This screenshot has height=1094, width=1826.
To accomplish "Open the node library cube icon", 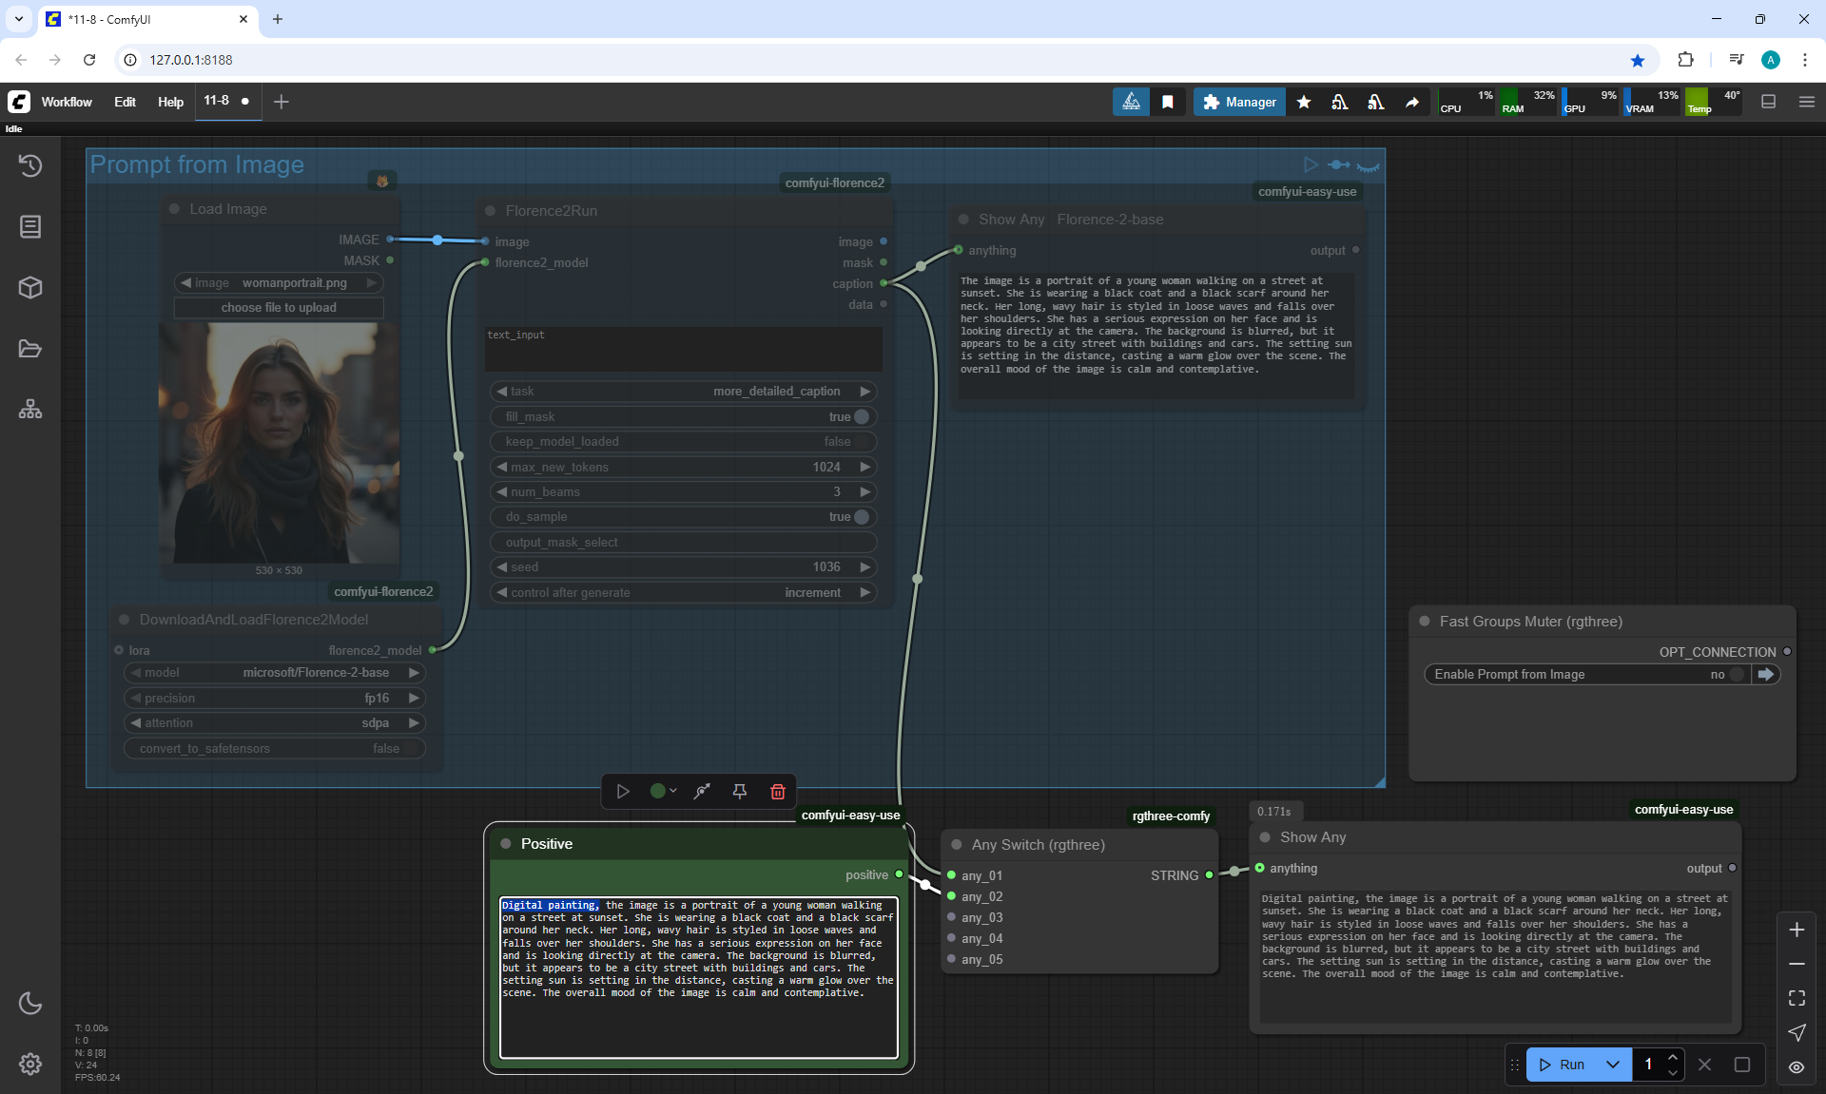I will [30, 287].
